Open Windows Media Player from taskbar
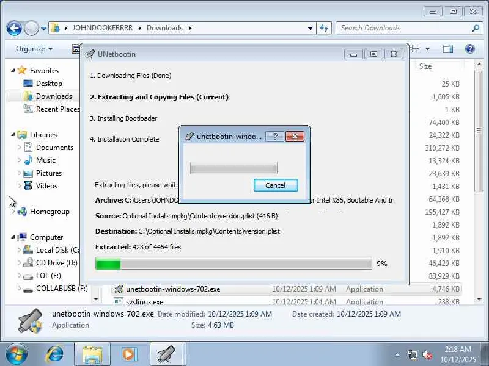 pos(128,354)
